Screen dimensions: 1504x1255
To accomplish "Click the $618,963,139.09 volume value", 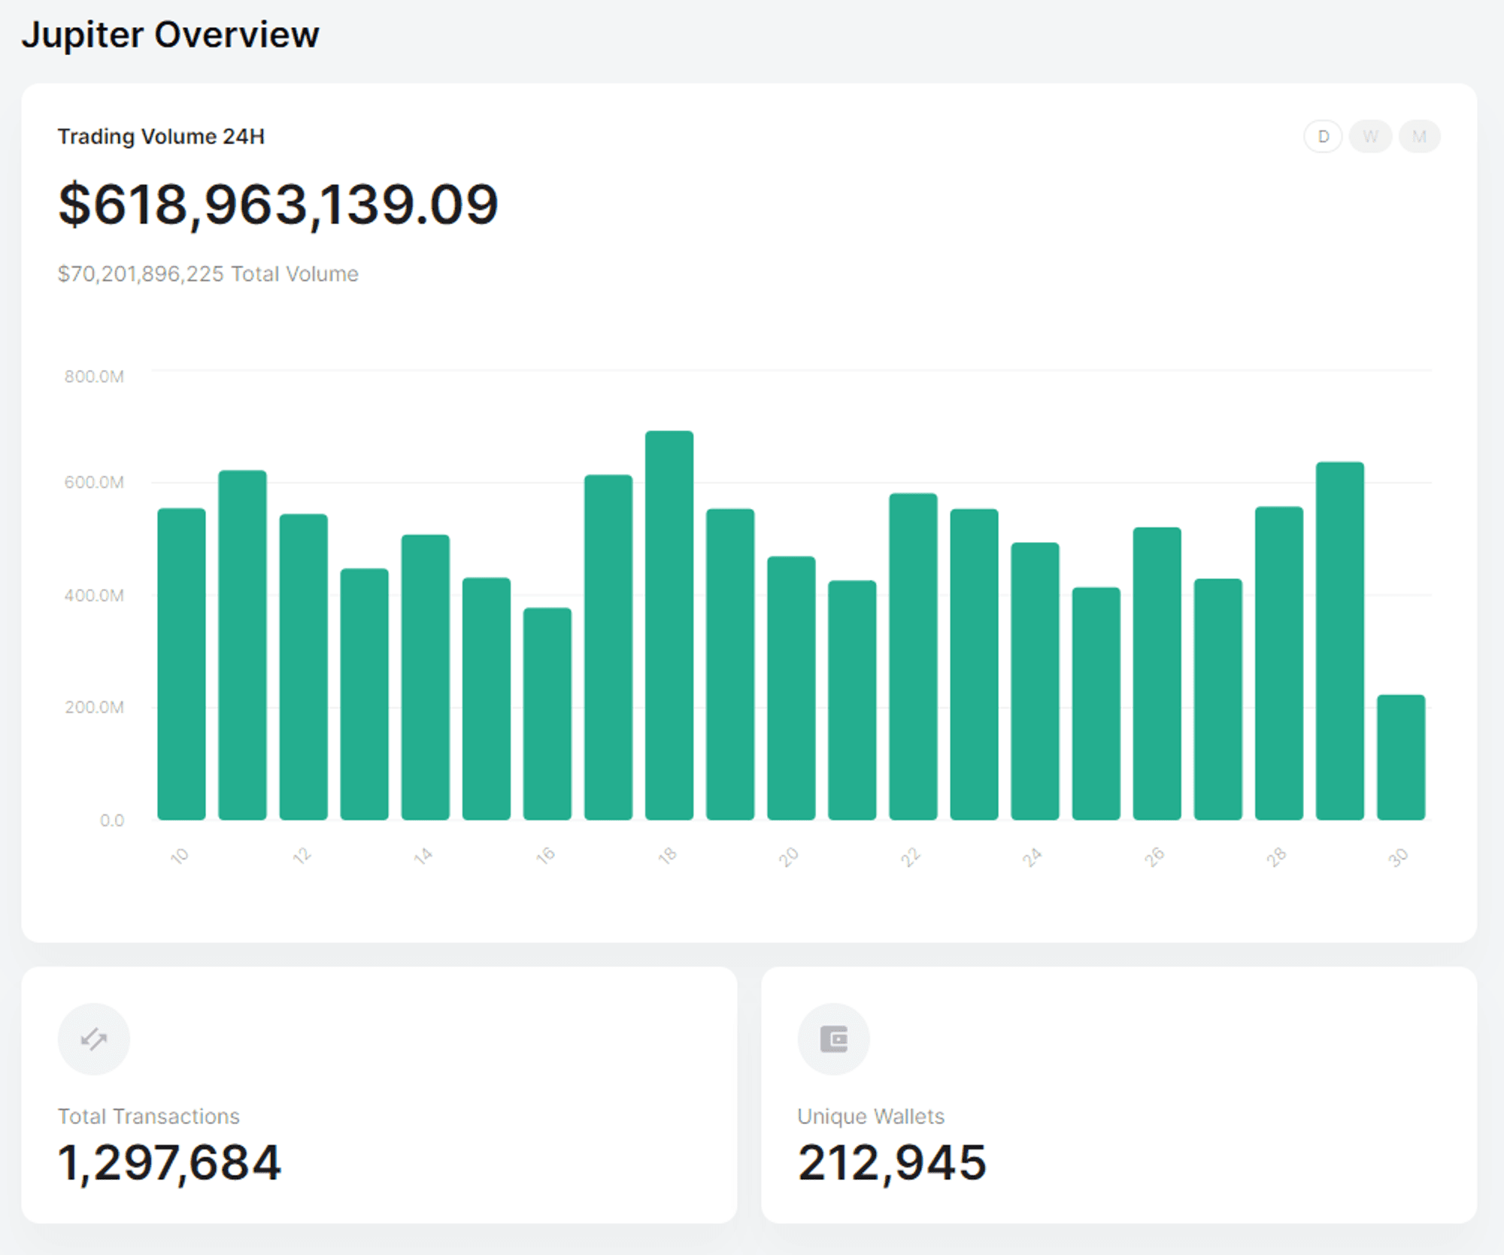I will click(278, 205).
